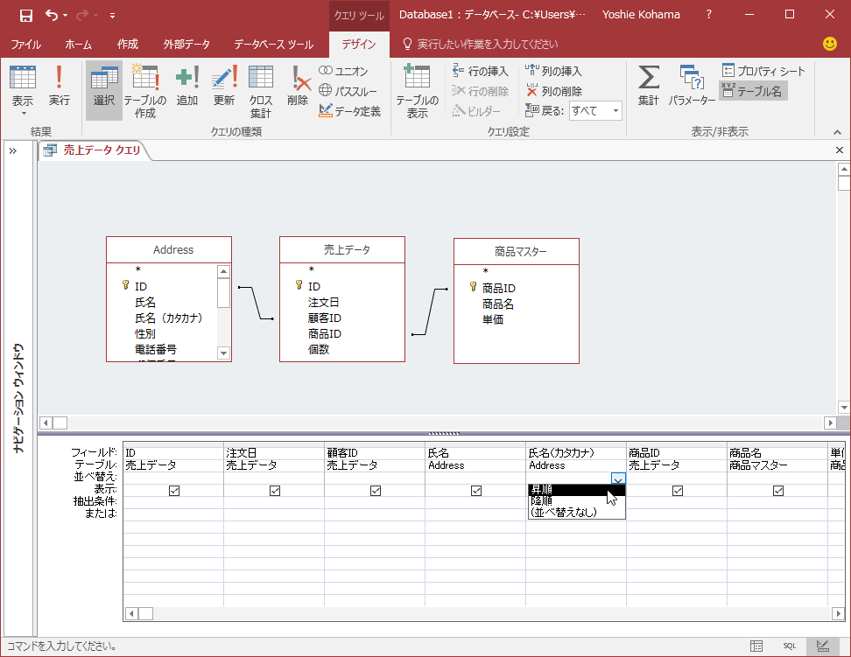Image resolution: width=851 pixels, height=657 pixels.
Task: Run the query with 実行 button
Action: coord(60,86)
